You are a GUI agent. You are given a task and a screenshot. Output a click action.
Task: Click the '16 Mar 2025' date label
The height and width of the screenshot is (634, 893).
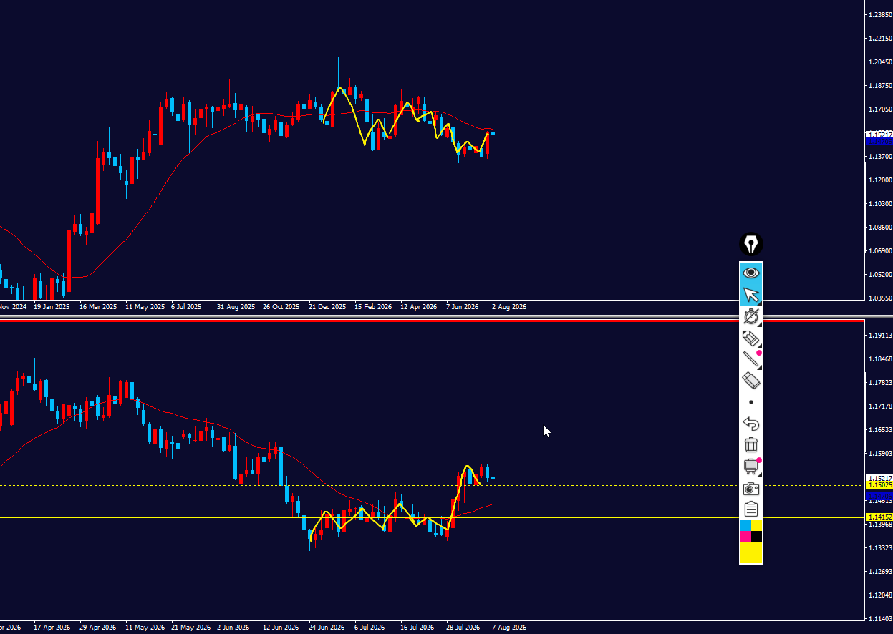(x=98, y=307)
